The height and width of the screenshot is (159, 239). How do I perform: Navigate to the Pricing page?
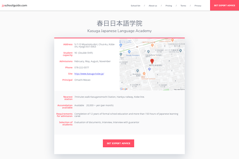click(169, 6)
